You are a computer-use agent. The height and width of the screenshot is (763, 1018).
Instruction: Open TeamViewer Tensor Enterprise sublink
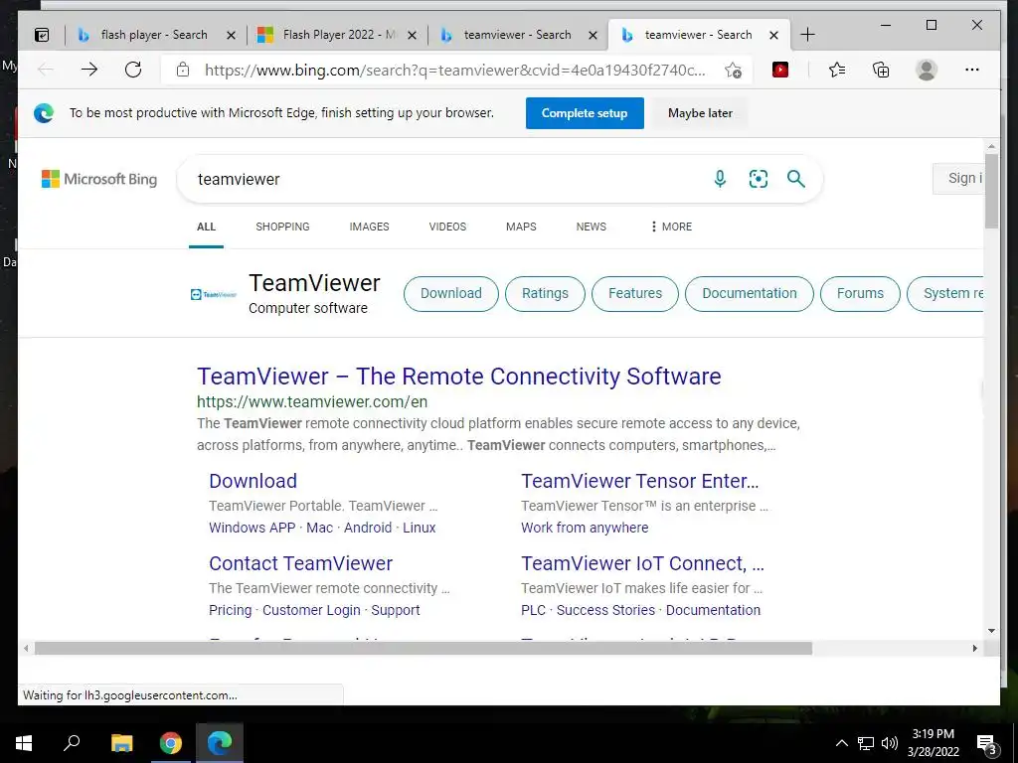pyautogui.click(x=639, y=481)
